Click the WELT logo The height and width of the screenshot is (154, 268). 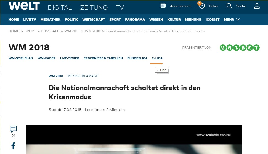click(x=24, y=6)
